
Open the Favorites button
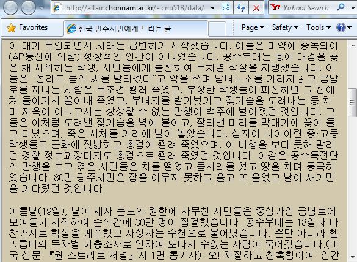27,28
